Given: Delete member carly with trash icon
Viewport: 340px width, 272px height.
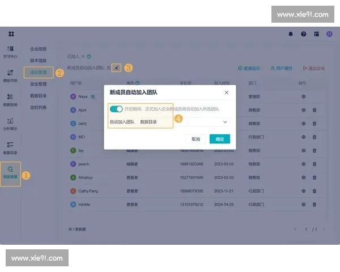Looking at the screenshot, I should pyautogui.click(x=314, y=124).
